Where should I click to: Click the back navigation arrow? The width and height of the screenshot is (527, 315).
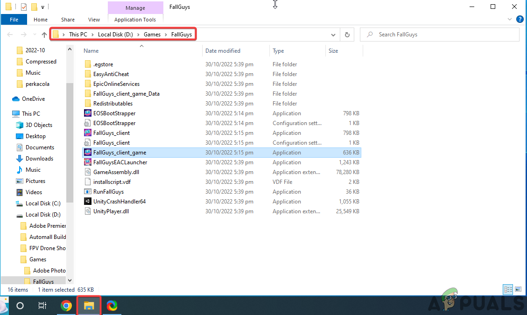click(9, 34)
